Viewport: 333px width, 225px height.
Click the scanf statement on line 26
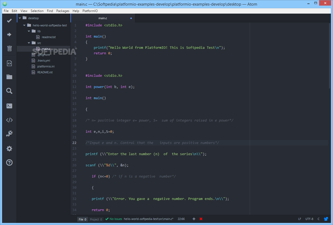pos(107,165)
